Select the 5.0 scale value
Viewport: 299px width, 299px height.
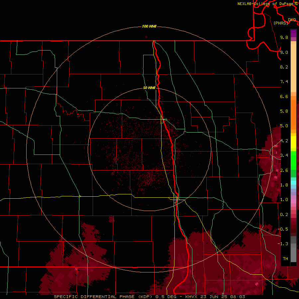(x=284, y=126)
